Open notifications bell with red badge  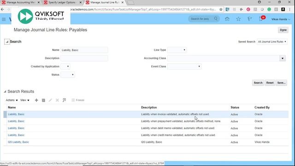[261, 18]
